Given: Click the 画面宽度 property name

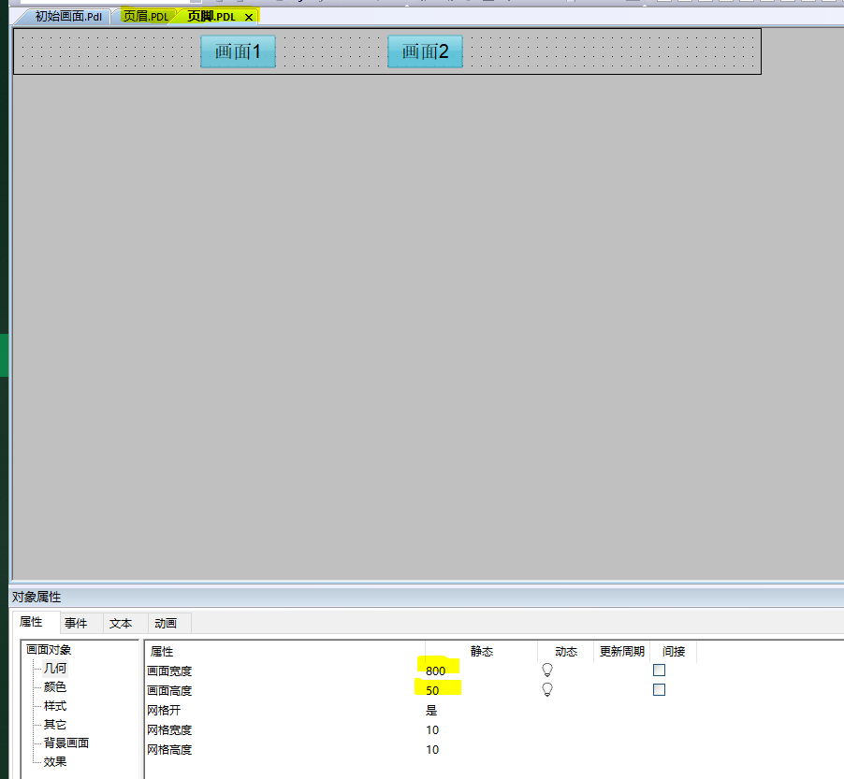Looking at the screenshot, I should tap(169, 671).
